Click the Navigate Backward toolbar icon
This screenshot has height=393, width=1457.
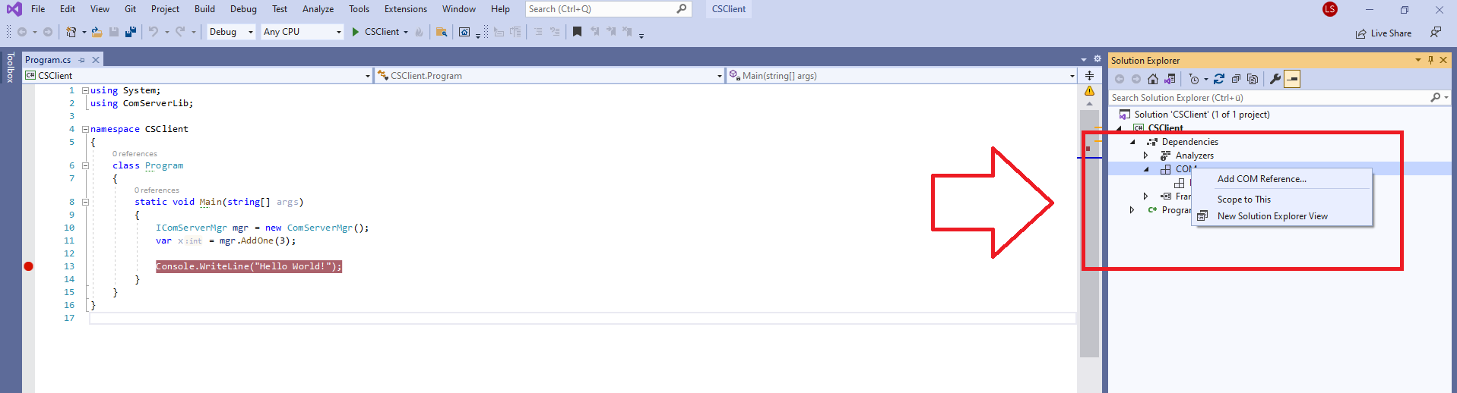[22, 32]
